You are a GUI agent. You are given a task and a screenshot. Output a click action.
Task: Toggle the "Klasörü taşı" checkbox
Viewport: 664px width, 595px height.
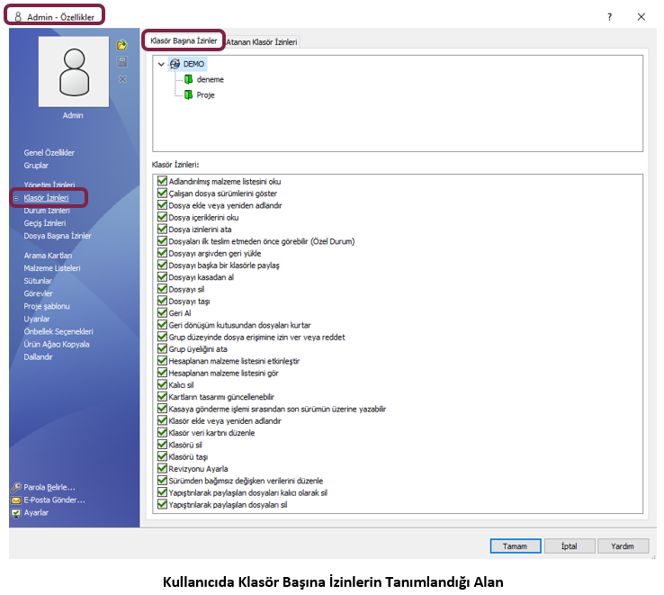point(162,457)
